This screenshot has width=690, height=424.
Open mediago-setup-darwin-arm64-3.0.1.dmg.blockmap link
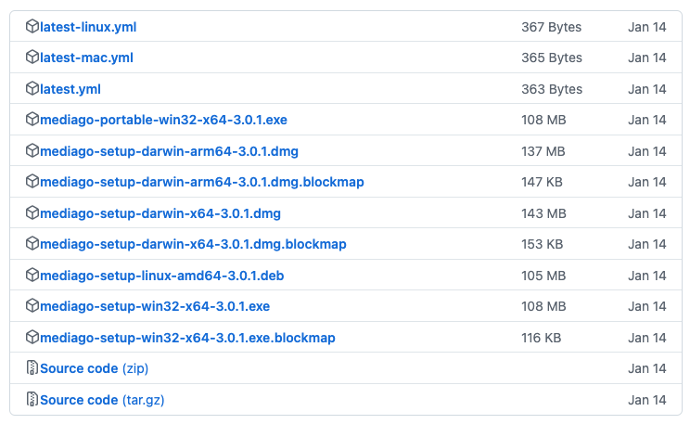coord(202,182)
